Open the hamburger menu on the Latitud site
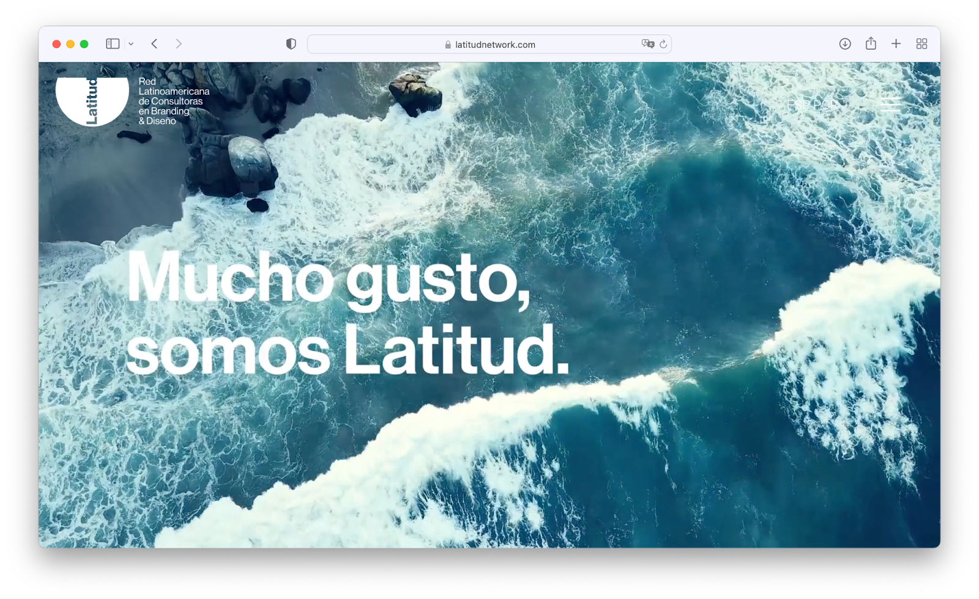Image resolution: width=979 pixels, height=599 pixels. (x=890, y=105)
